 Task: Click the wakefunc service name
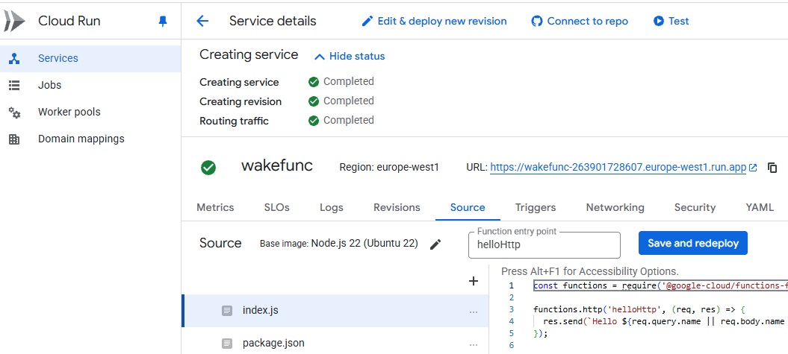coord(277,165)
